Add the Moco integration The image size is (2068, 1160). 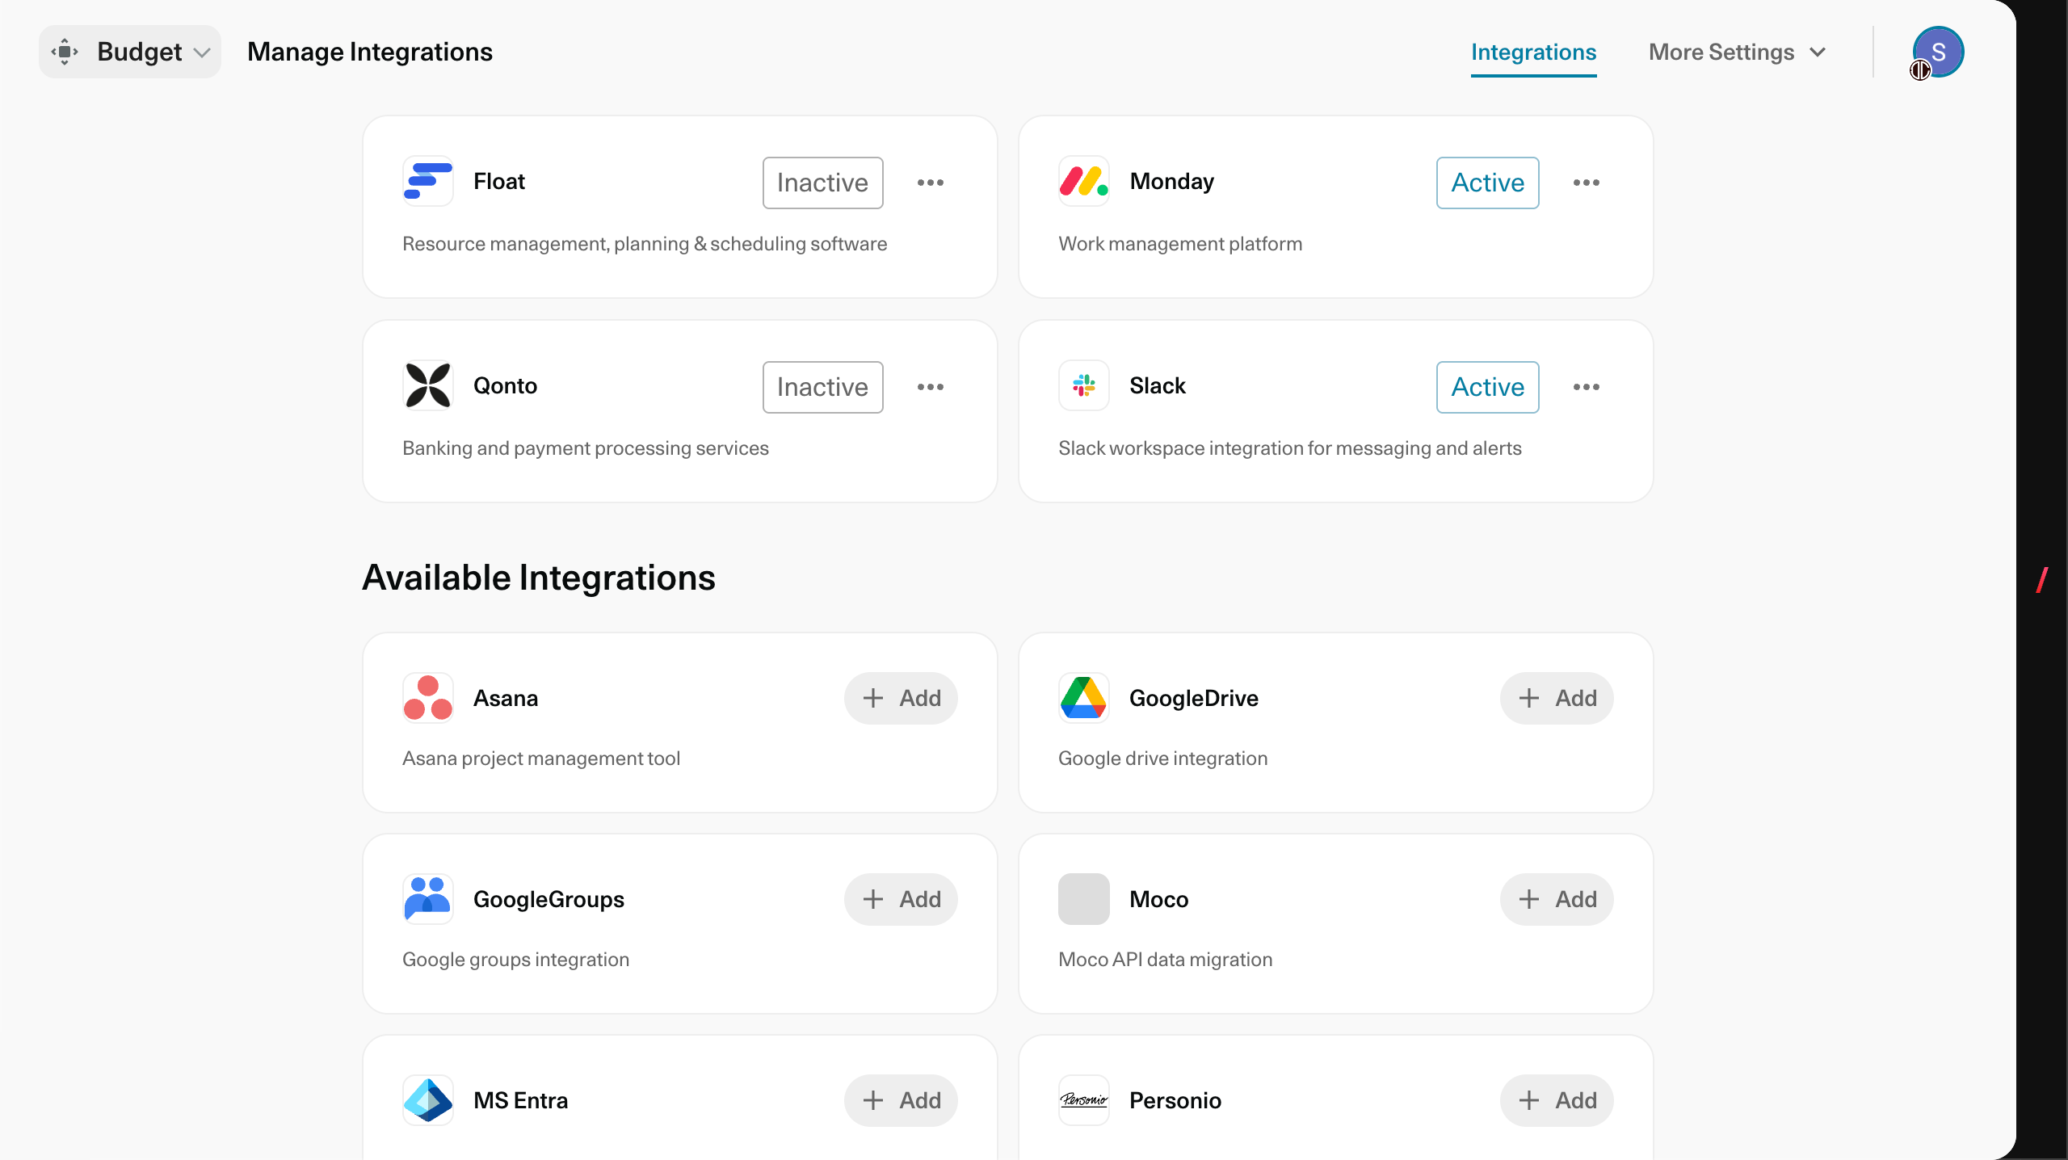1557,899
